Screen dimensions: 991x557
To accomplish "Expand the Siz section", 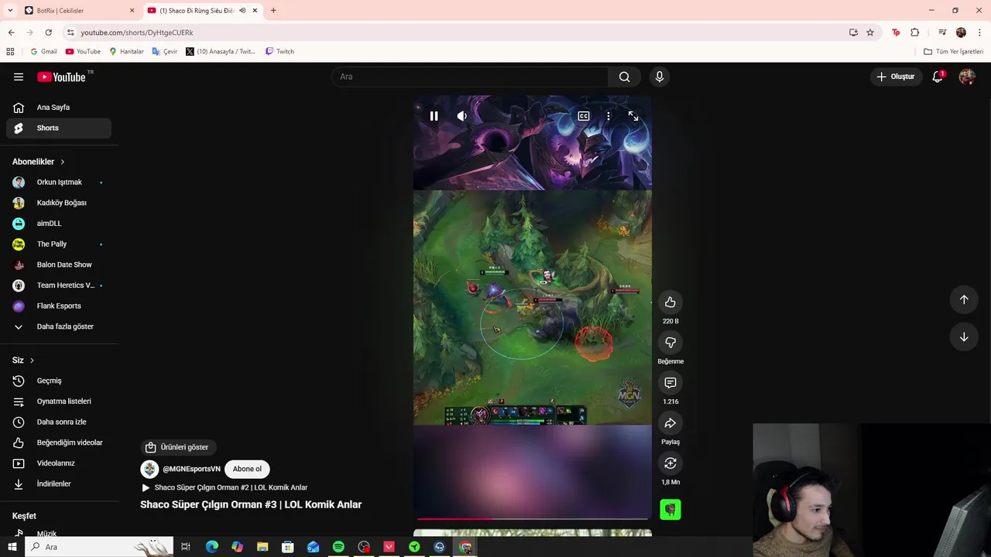I will click(x=23, y=361).
